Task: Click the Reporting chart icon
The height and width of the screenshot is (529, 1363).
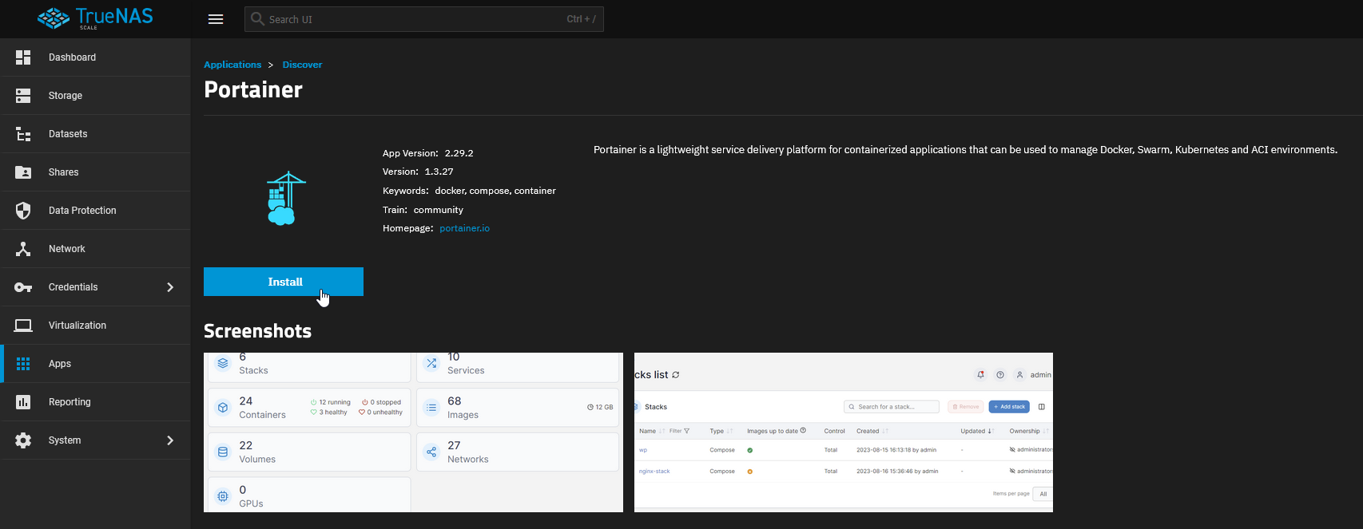Action: 23,402
